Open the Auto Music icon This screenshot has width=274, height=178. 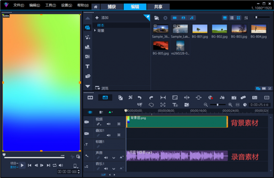(234, 97)
